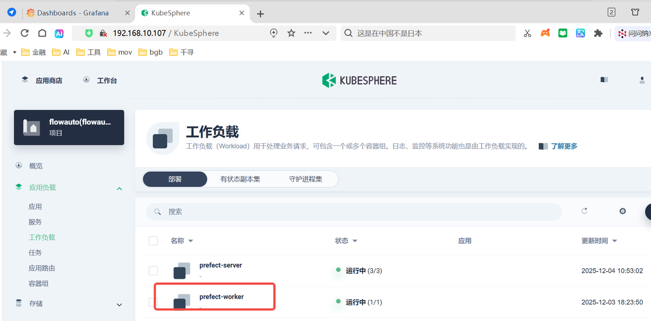
Task: Open 应用路由 in the sidebar
Action: click(42, 268)
